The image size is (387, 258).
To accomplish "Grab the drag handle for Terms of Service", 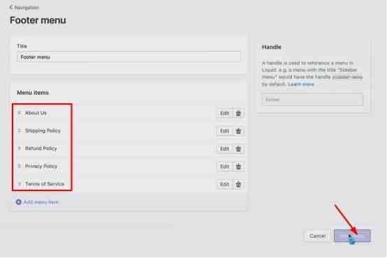I will [x=20, y=184].
